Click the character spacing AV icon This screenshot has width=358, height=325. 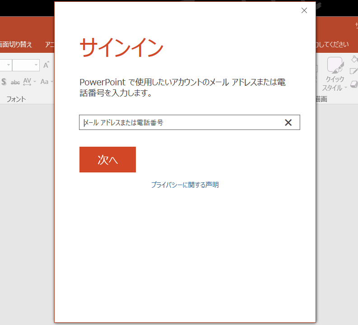click(x=28, y=82)
